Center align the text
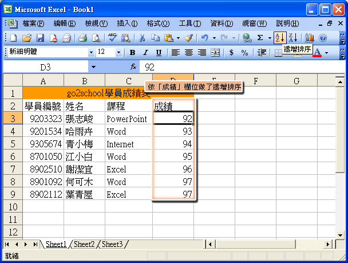 [x=189, y=53]
